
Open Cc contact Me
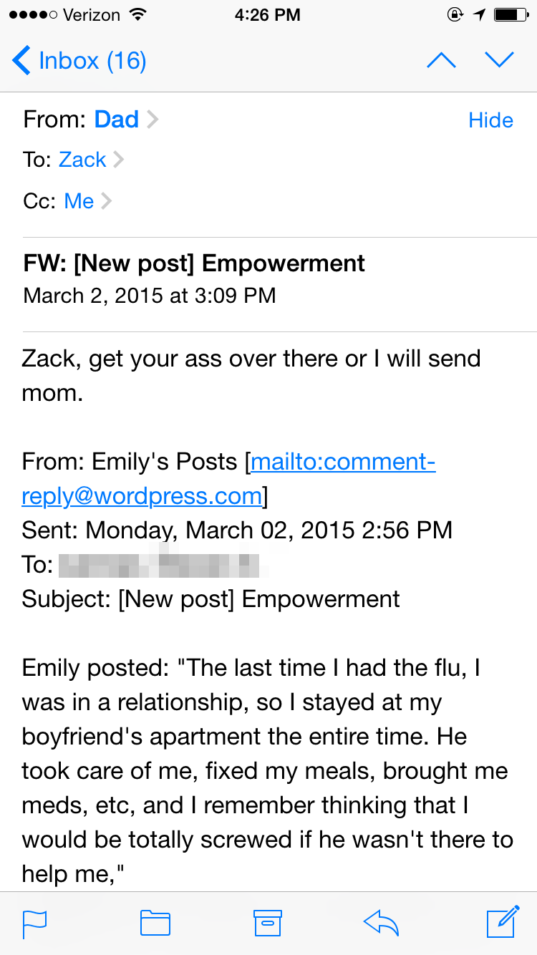79,201
